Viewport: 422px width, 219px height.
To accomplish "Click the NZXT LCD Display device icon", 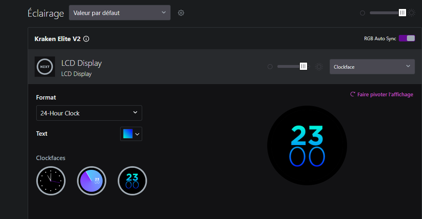I will (x=45, y=67).
